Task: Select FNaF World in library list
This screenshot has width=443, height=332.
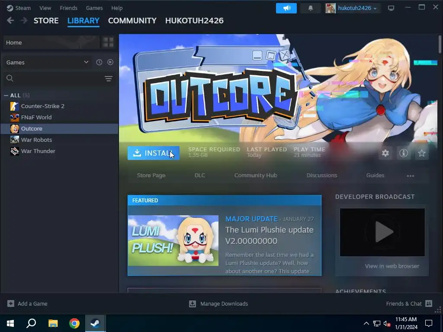Action: [x=59, y=118]
